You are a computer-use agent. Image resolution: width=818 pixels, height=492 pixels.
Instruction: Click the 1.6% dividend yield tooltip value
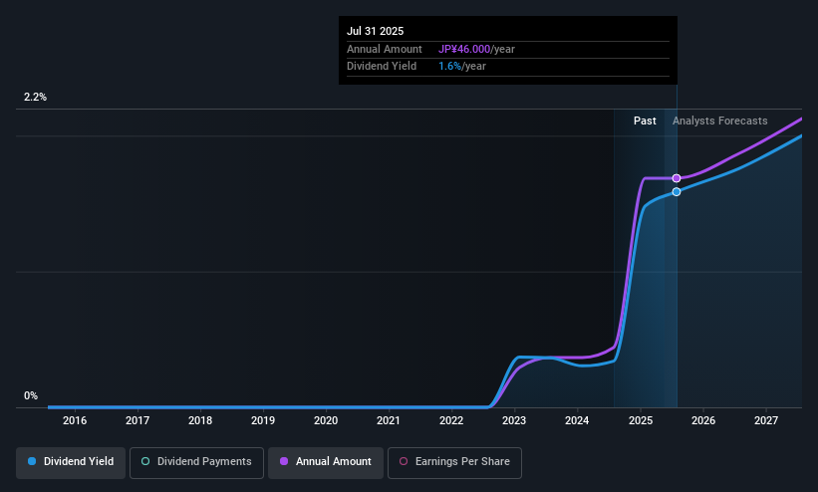pyautogui.click(x=449, y=67)
